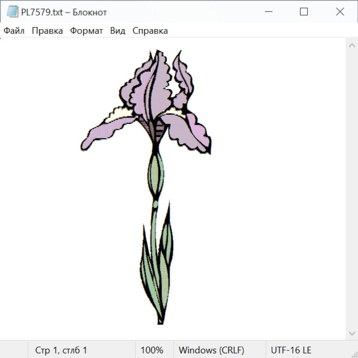Open the Файл menu
The width and height of the screenshot is (358, 358).
point(14,31)
